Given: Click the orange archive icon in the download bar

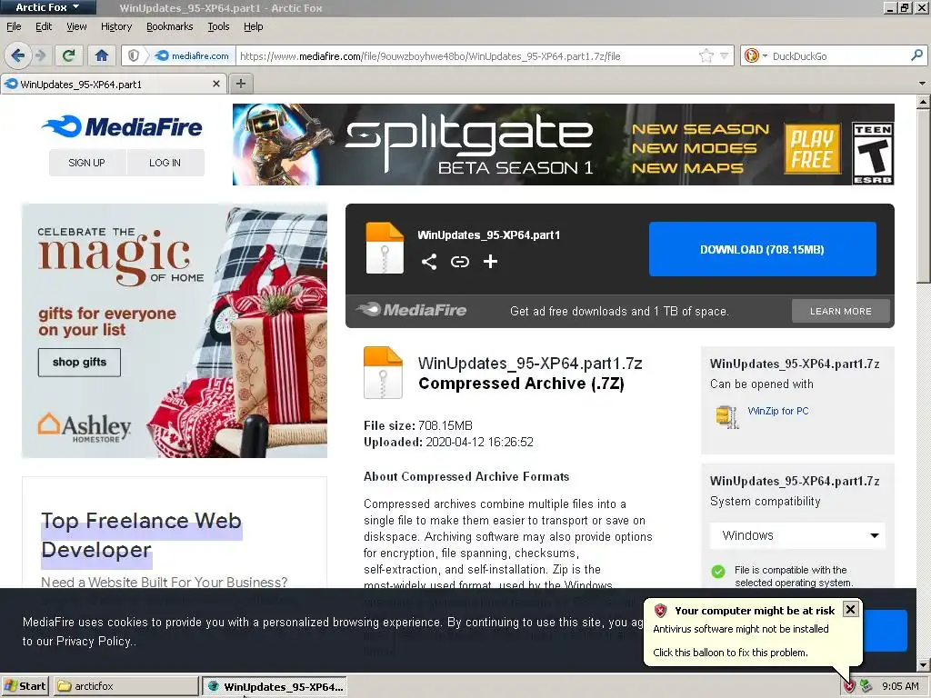Looking at the screenshot, I should [x=385, y=248].
